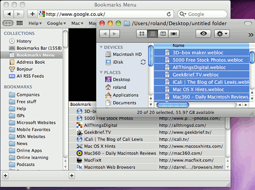
Task: Select Macintosh Web Browsers bookmark
Action: (147, 167)
